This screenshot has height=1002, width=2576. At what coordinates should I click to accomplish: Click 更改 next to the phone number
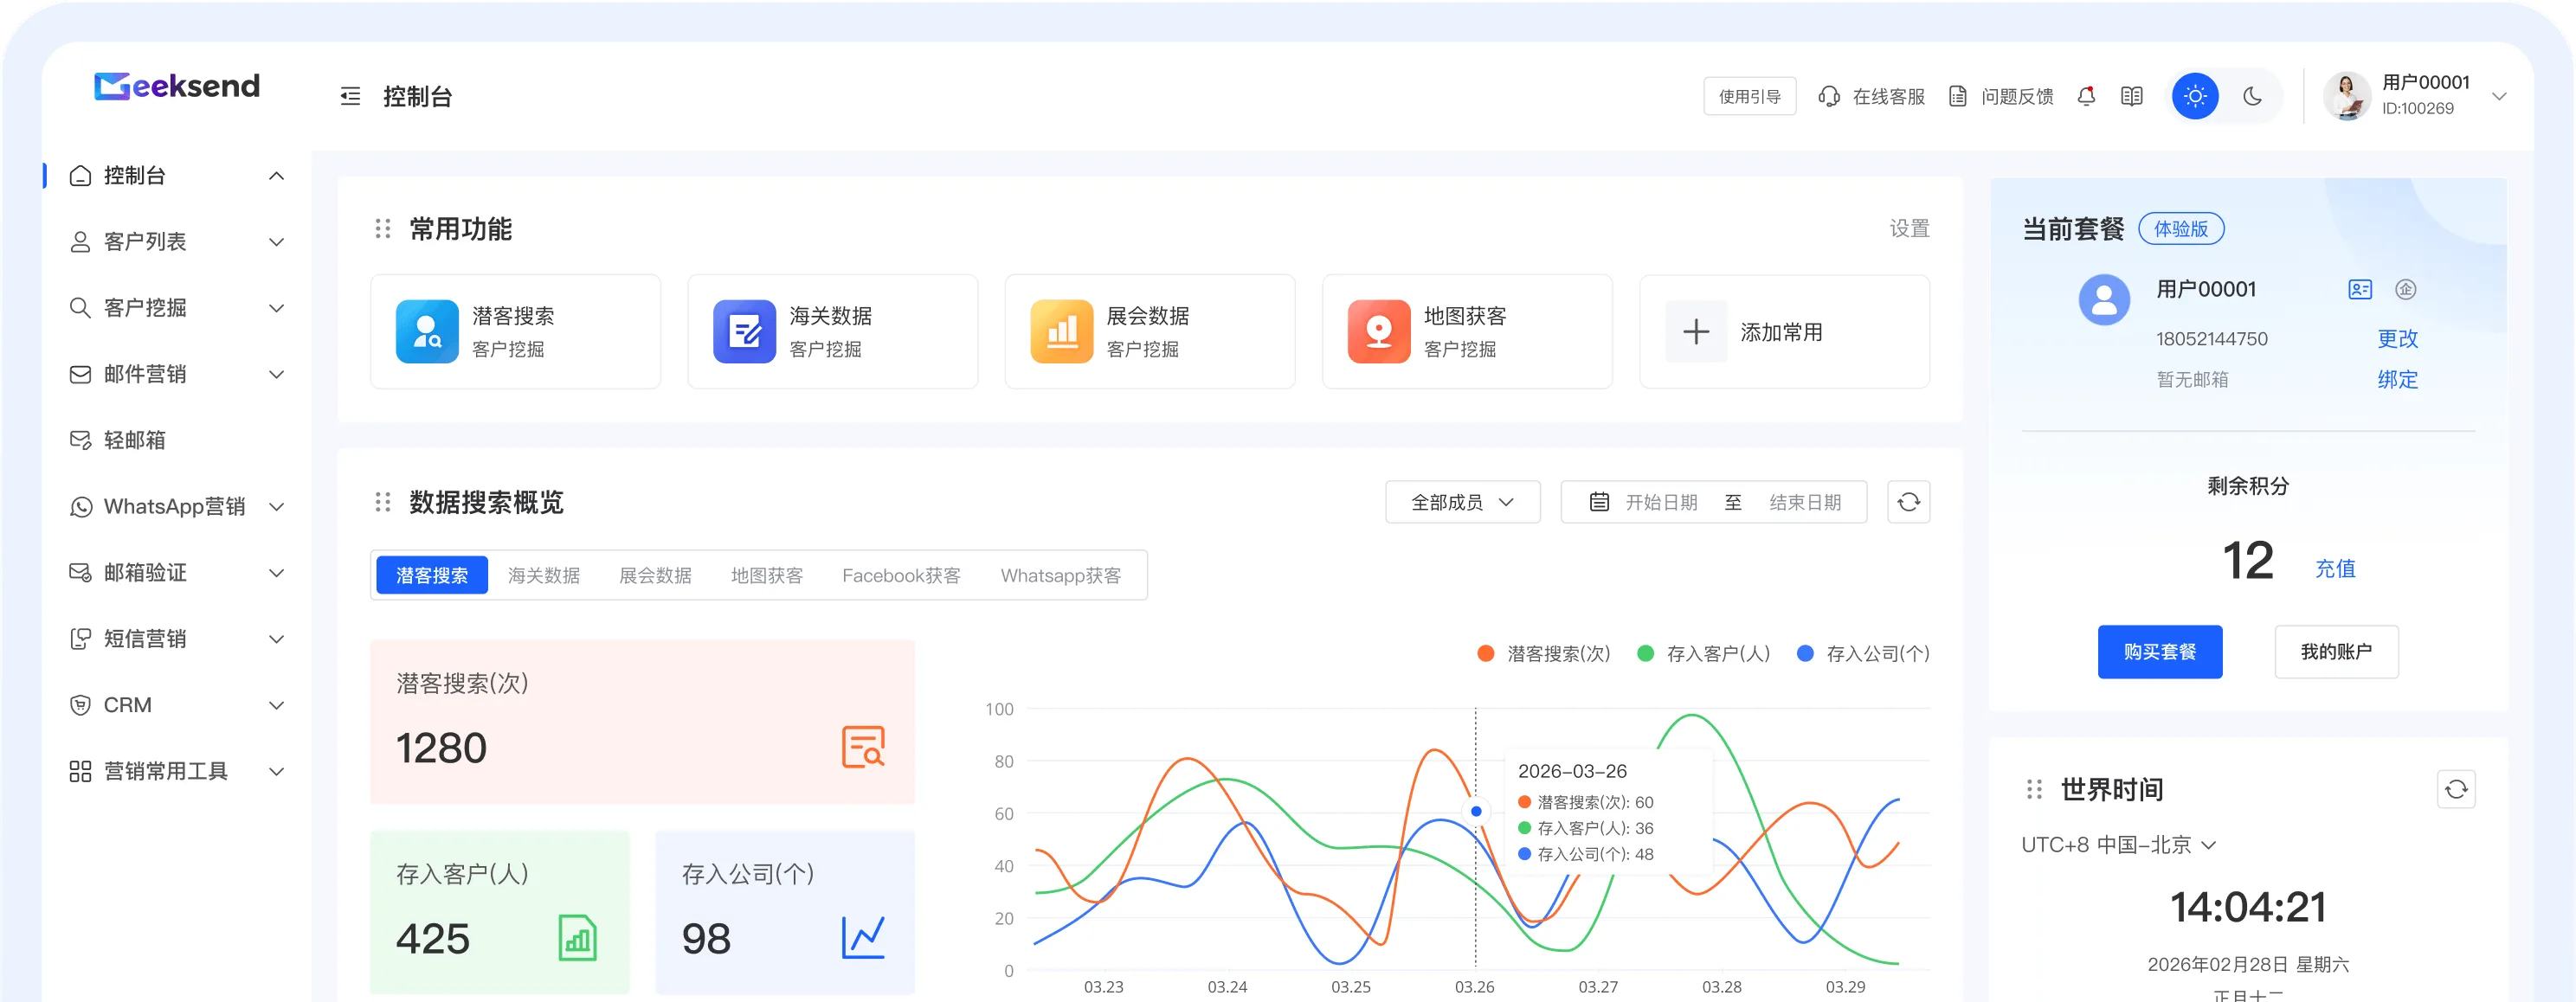coord(2397,339)
